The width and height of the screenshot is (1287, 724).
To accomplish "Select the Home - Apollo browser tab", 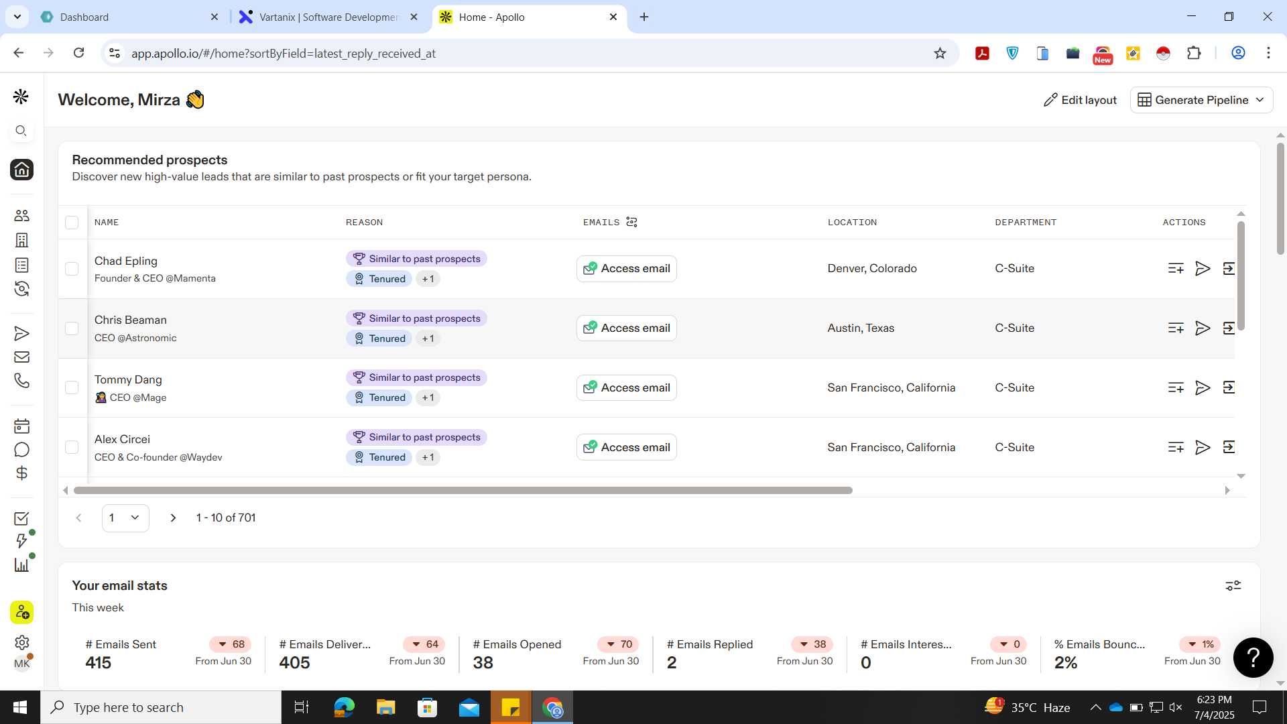I will 530,17.
